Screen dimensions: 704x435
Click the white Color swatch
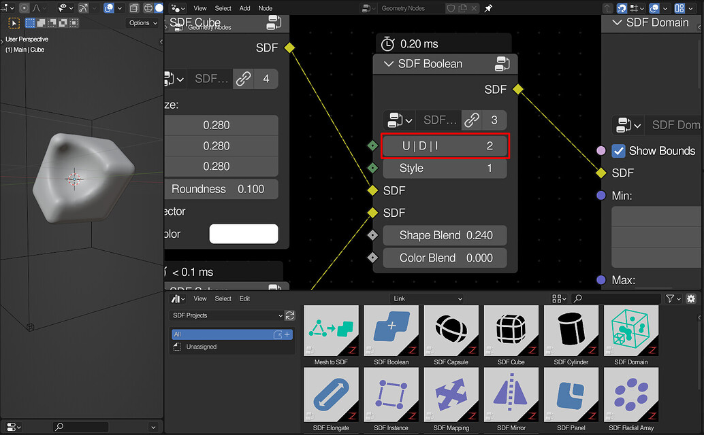point(244,234)
